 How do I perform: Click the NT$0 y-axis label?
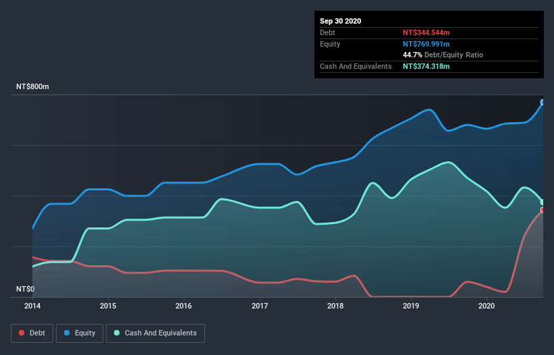(26, 290)
